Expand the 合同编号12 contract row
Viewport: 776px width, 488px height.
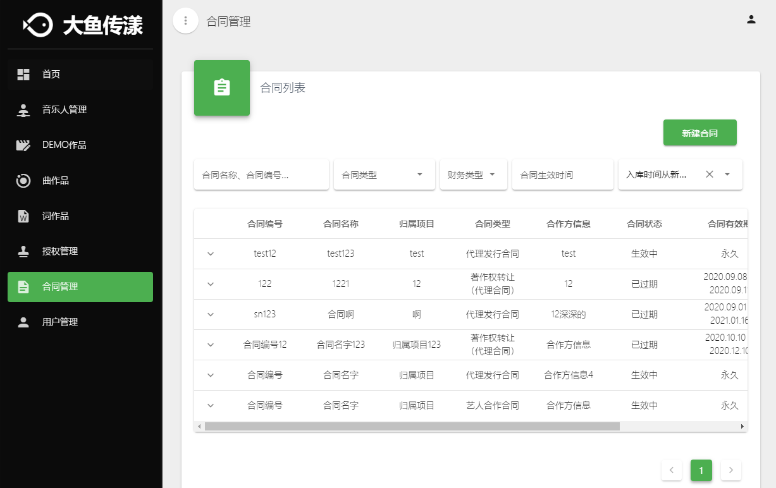pyautogui.click(x=211, y=345)
